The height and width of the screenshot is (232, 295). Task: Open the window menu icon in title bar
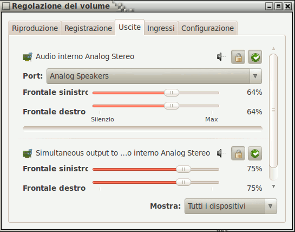click(6, 6)
